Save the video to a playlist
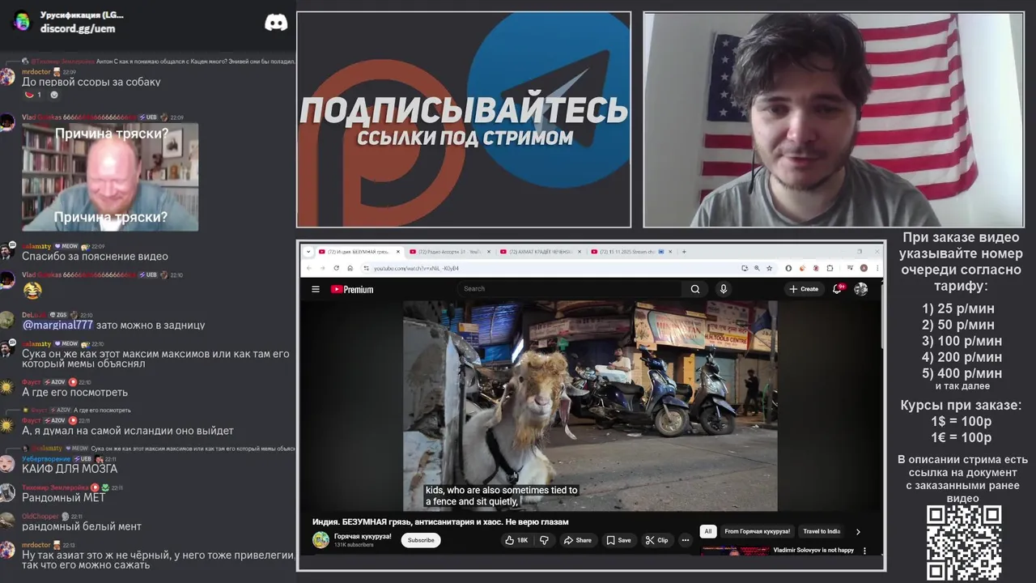 pos(618,540)
